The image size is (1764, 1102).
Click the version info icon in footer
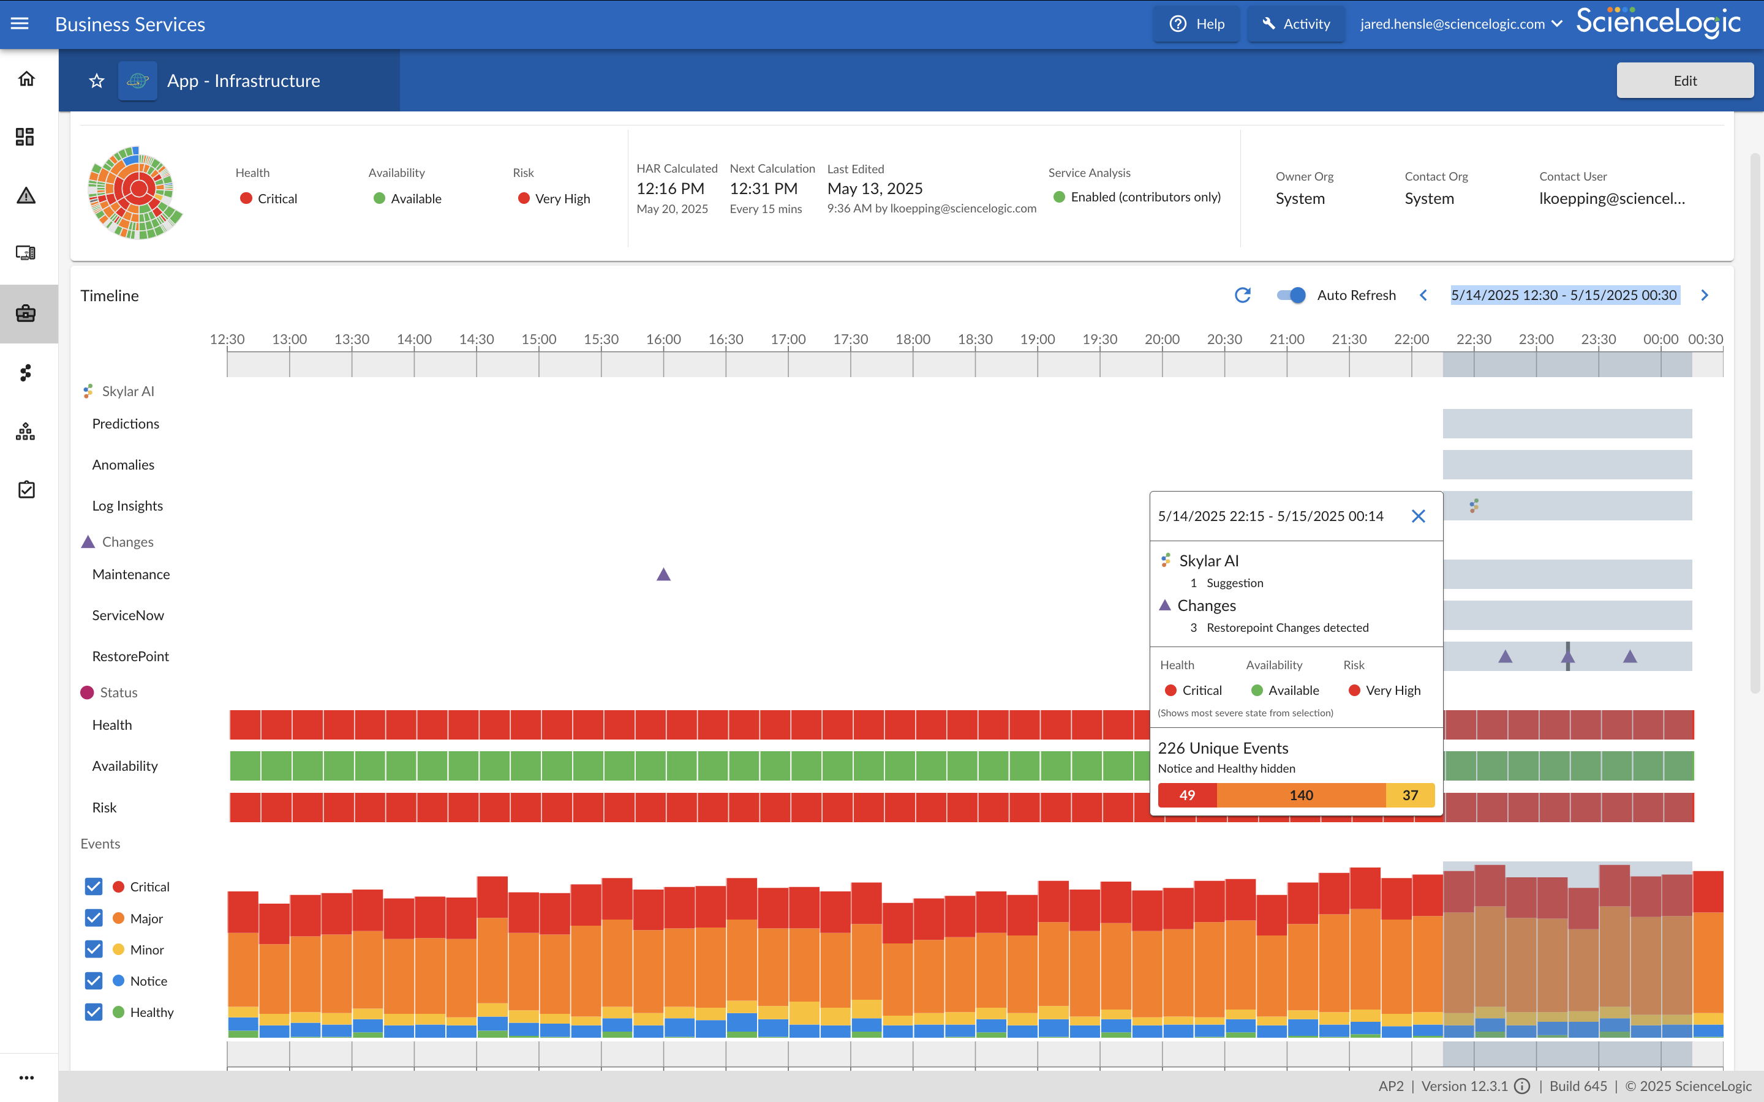(x=1522, y=1086)
